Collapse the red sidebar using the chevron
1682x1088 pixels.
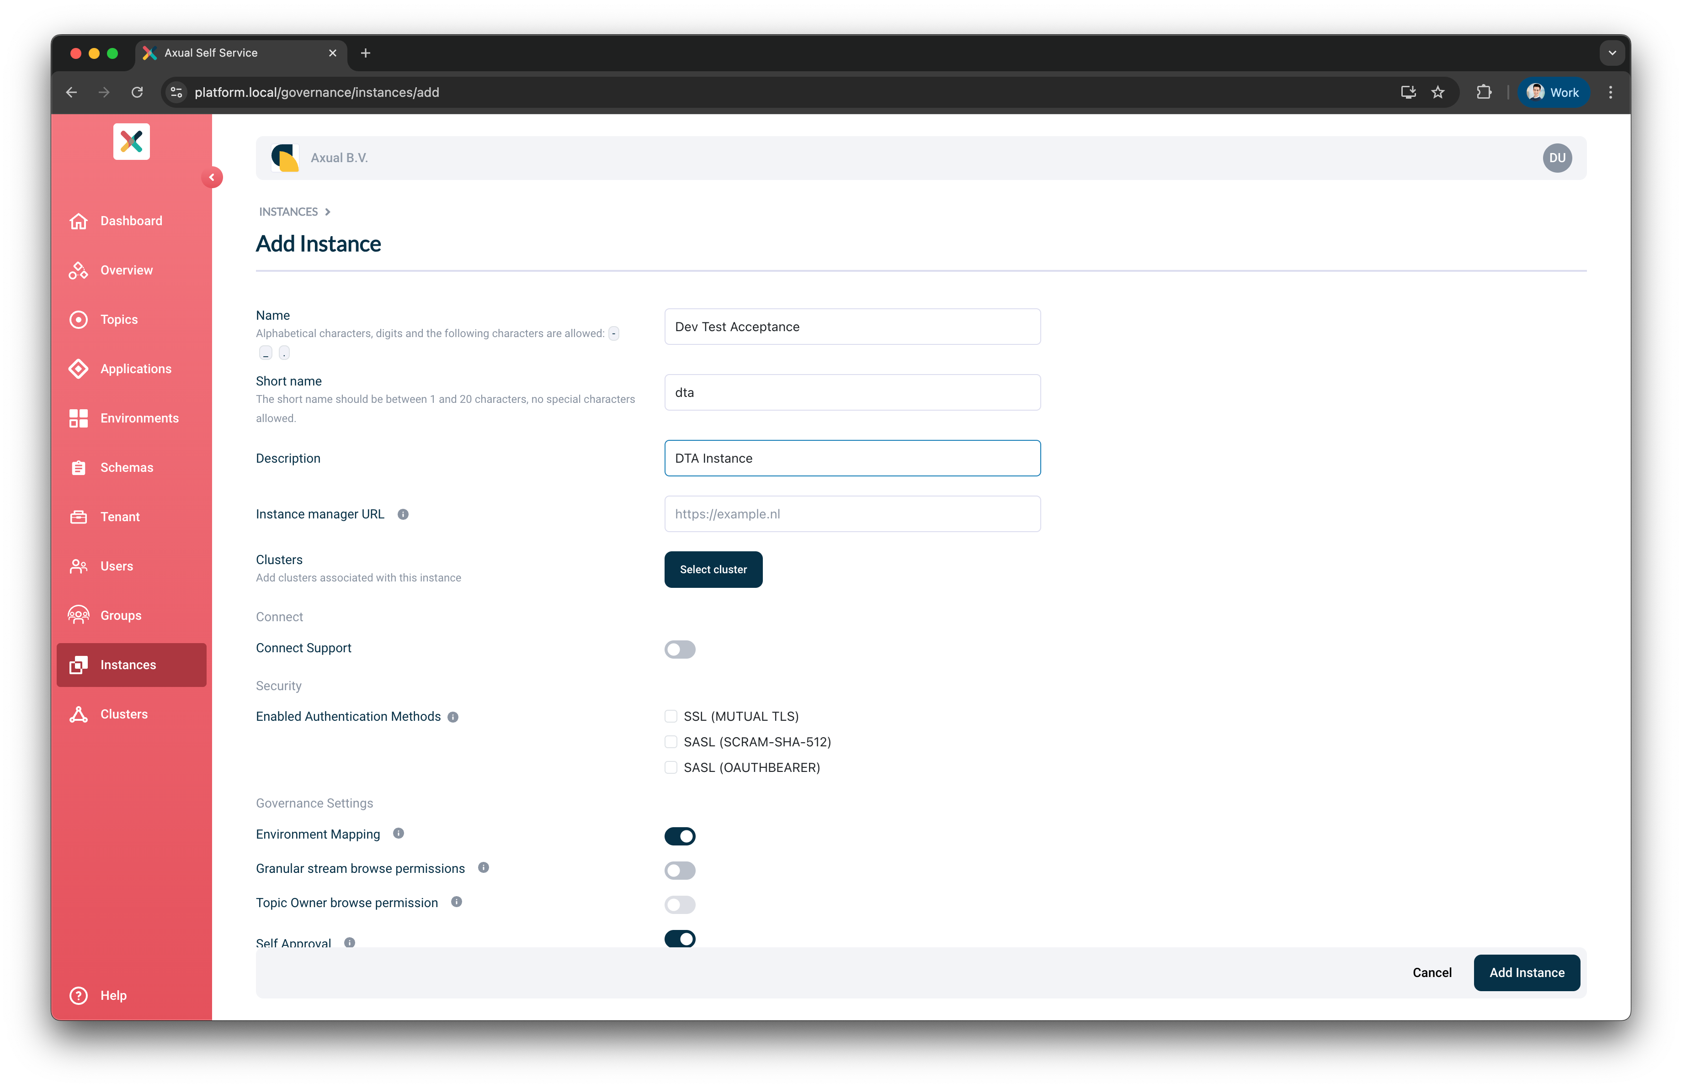point(213,177)
